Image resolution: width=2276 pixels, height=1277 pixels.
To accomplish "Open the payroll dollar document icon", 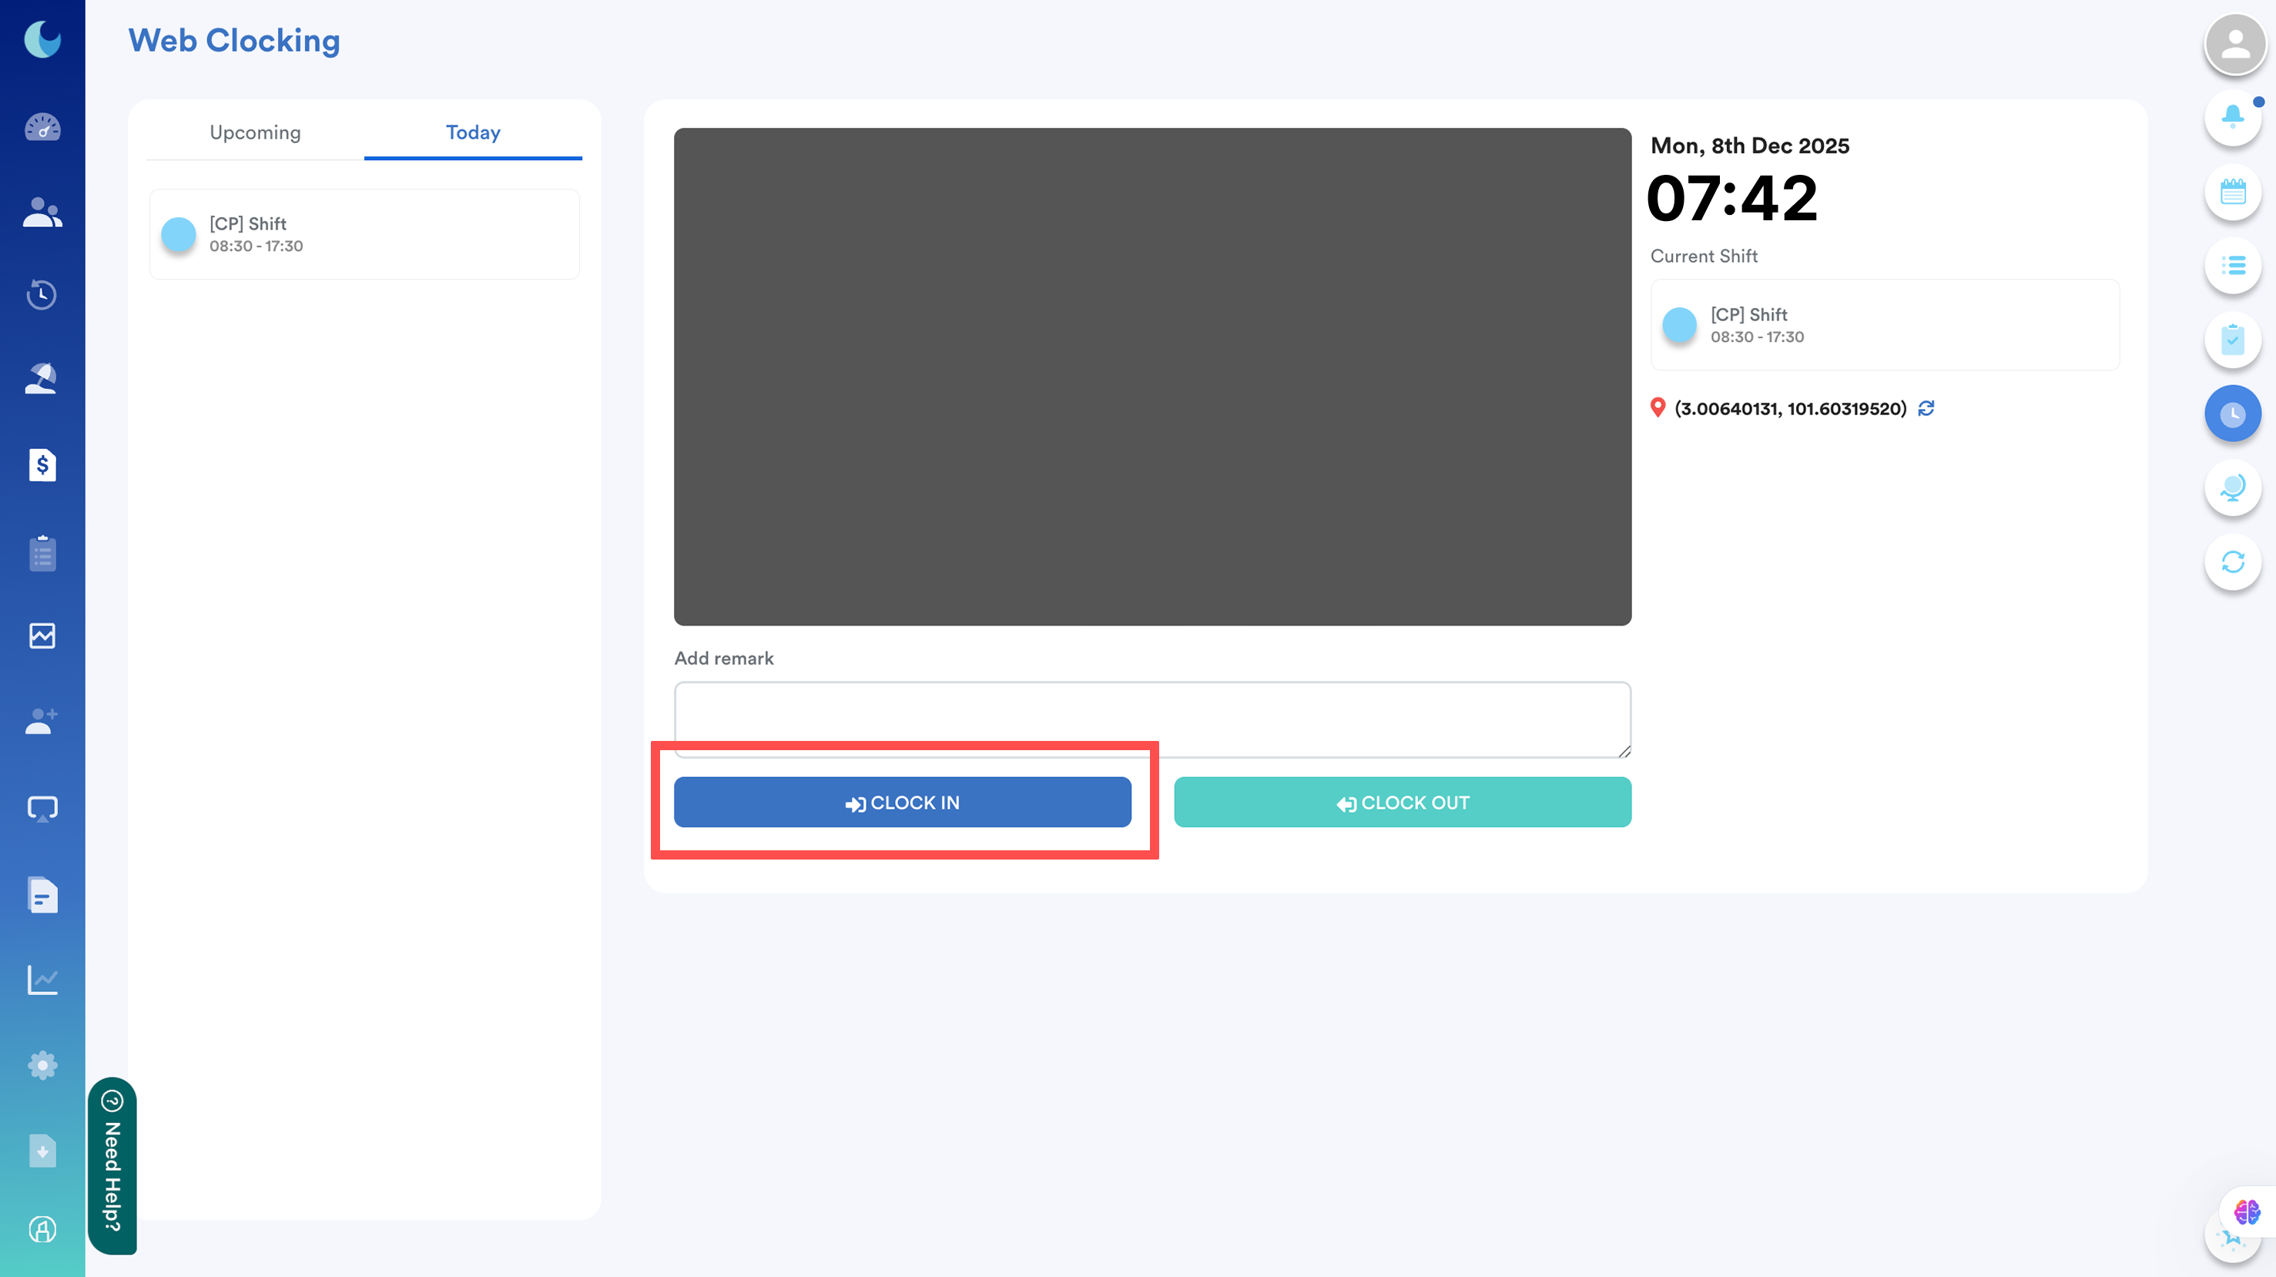I will 42,465.
